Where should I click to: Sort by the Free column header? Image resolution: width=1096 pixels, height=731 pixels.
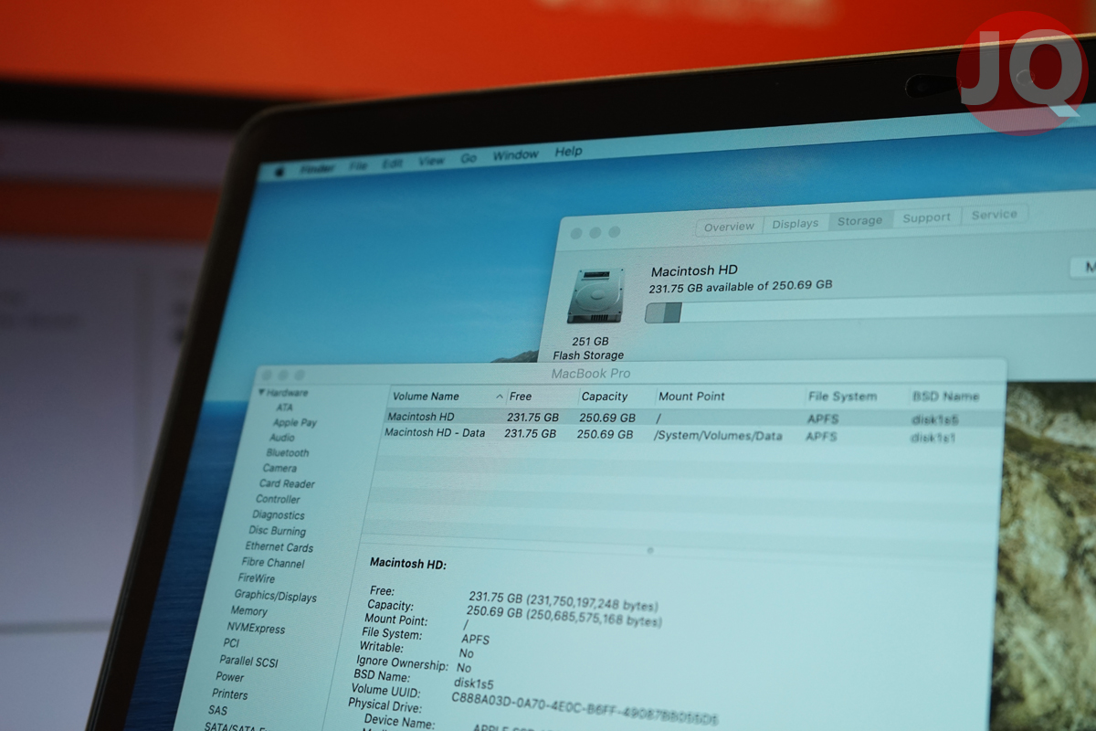543,397
